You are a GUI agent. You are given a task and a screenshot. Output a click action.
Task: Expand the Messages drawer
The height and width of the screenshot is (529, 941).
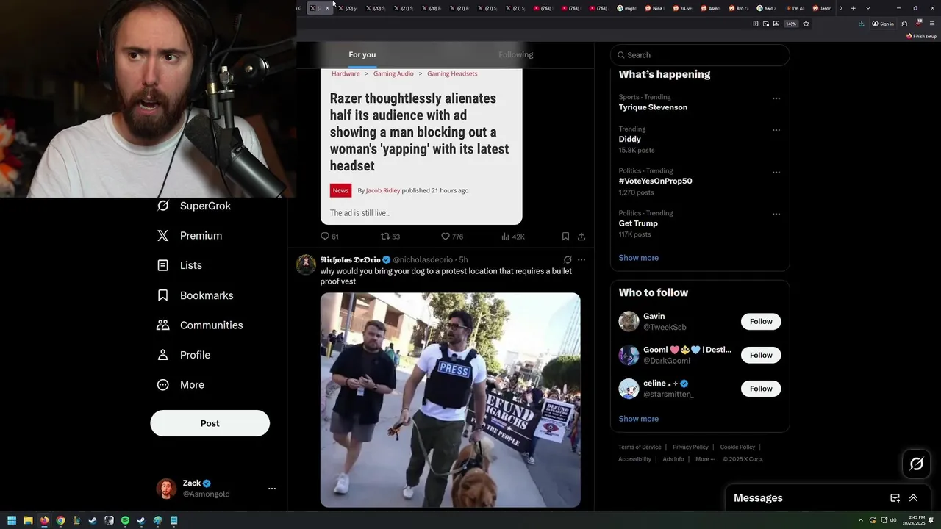pyautogui.click(x=913, y=498)
